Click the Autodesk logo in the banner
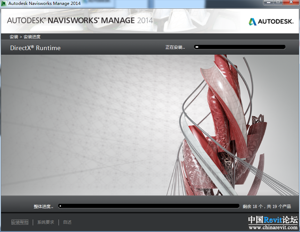Screen dimensions: 300x232 coord(271,22)
